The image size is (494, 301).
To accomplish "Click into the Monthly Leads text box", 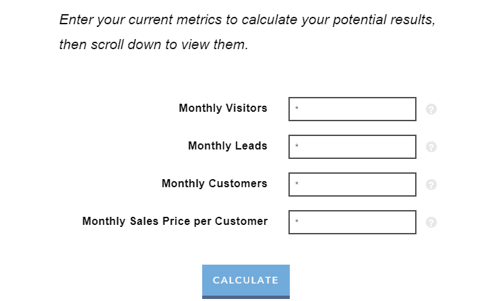I will [x=352, y=147].
